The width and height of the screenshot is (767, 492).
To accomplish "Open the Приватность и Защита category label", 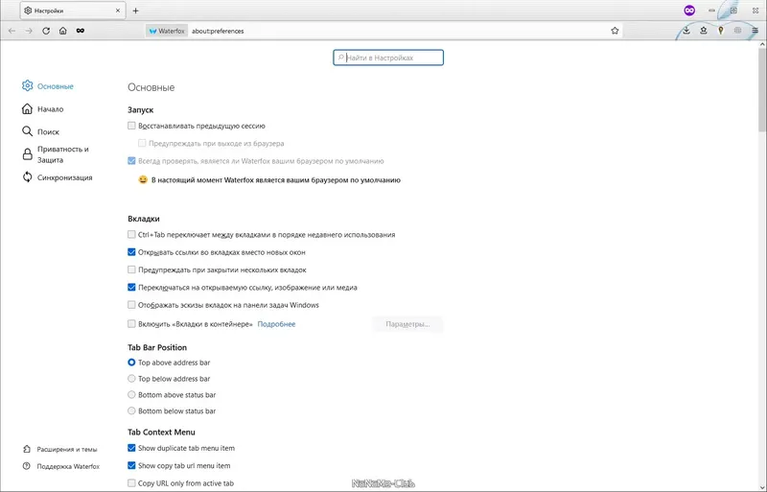I will pos(63,154).
